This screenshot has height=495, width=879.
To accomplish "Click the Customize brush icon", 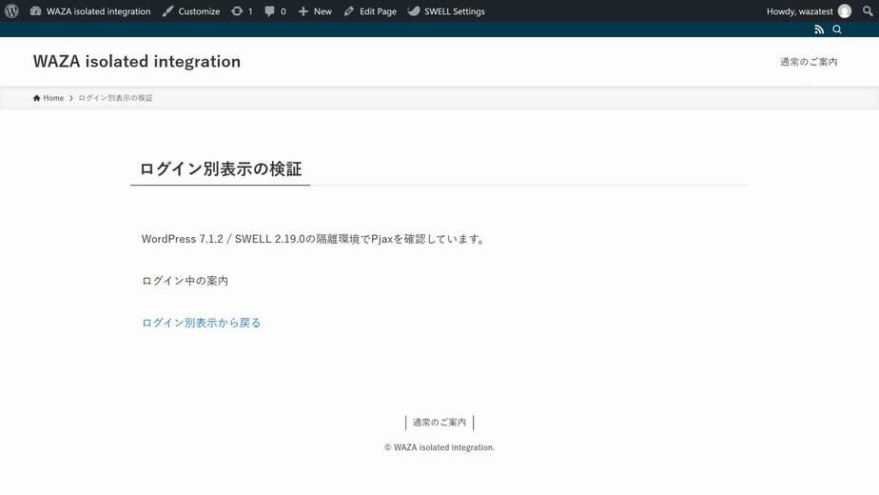I will (167, 11).
